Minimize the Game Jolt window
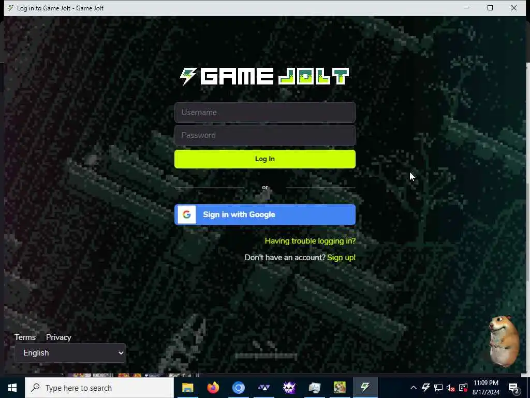The width and height of the screenshot is (530, 398). click(466, 8)
